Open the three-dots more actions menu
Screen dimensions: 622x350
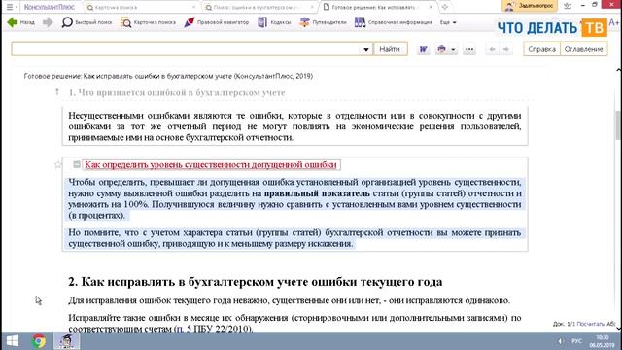[x=469, y=49]
